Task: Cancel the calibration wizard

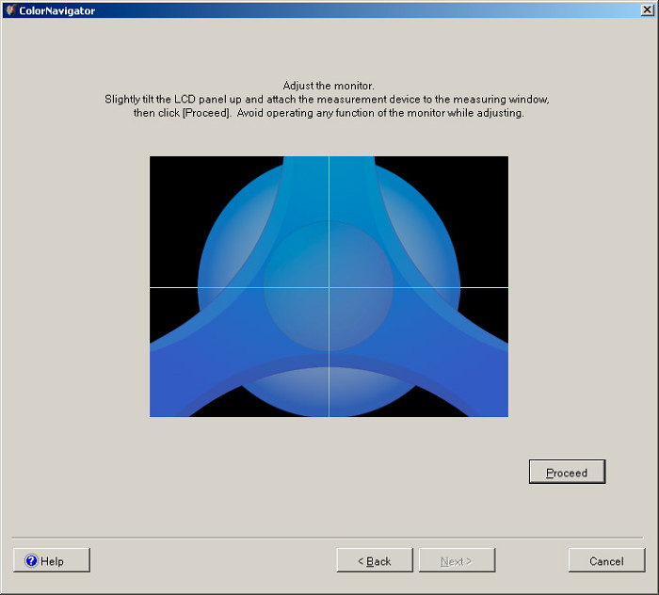Action: (606, 561)
